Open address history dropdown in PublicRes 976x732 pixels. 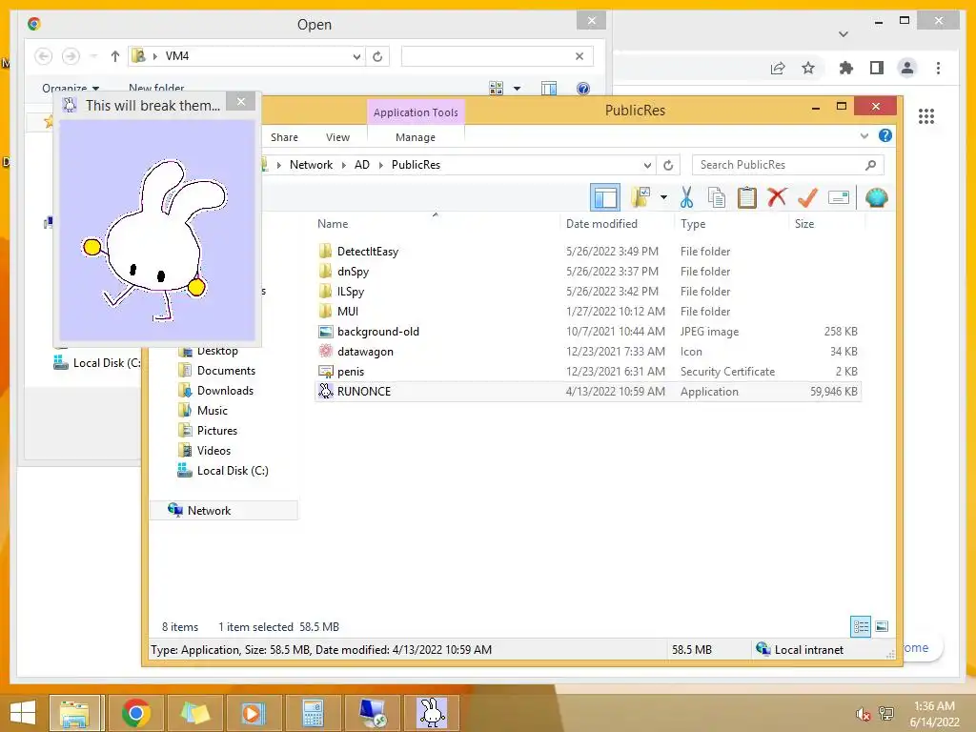[647, 165]
